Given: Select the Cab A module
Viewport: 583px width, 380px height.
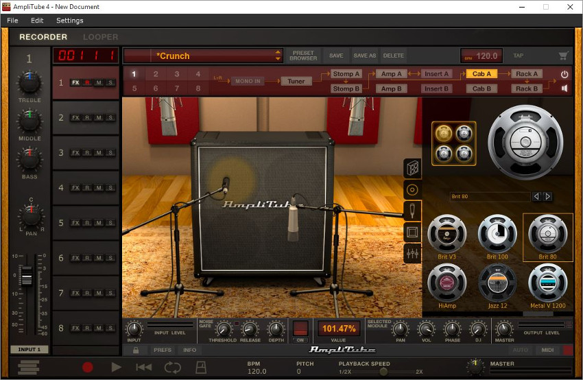Looking at the screenshot, I should pos(481,73).
